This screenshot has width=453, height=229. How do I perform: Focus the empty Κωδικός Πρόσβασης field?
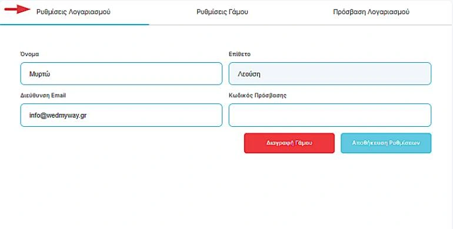[x=330, y=115]
